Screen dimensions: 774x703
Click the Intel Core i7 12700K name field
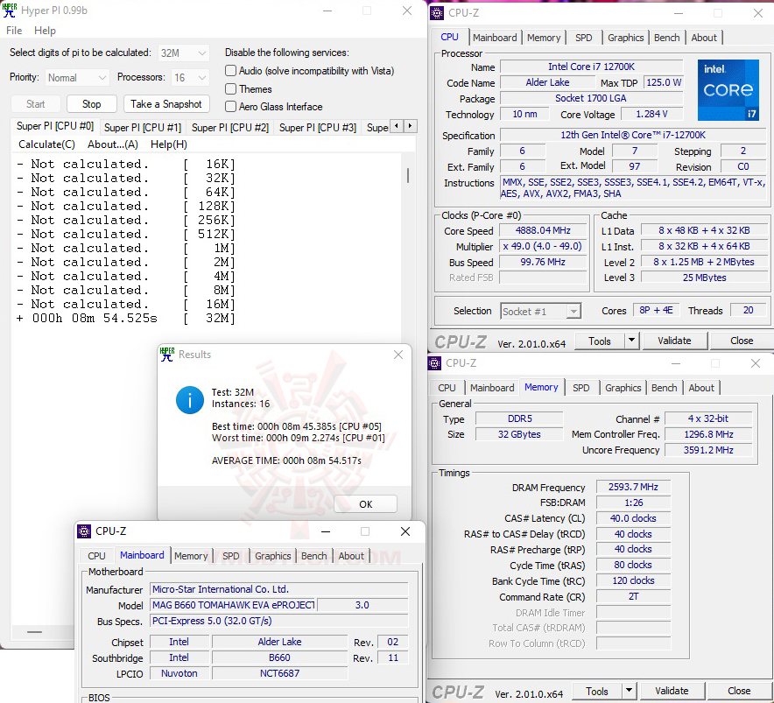point(591,67)
